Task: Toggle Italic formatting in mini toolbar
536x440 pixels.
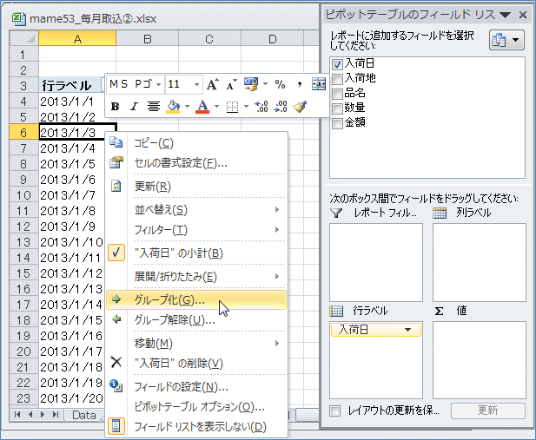Action: [134, 107]
